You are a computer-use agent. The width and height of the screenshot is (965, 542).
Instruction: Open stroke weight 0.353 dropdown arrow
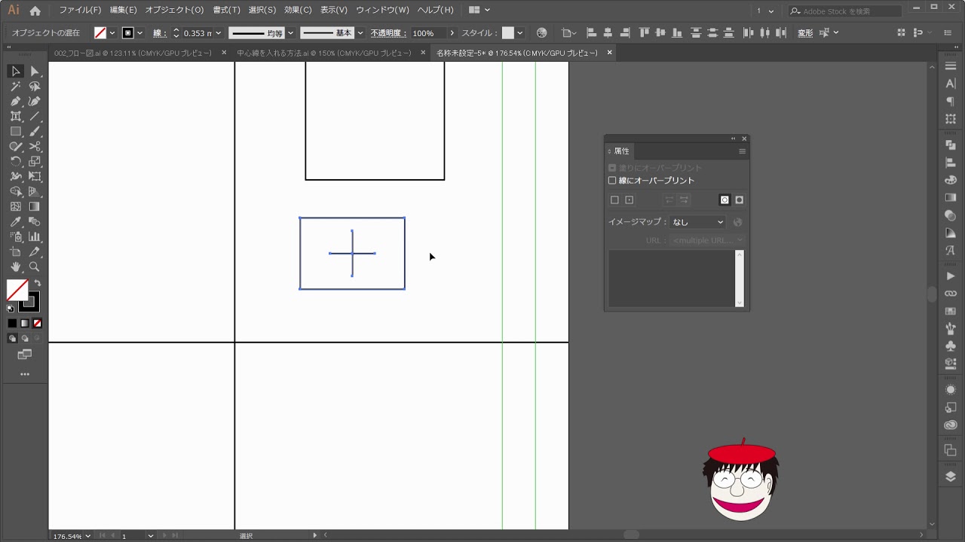tap(219, 33)
